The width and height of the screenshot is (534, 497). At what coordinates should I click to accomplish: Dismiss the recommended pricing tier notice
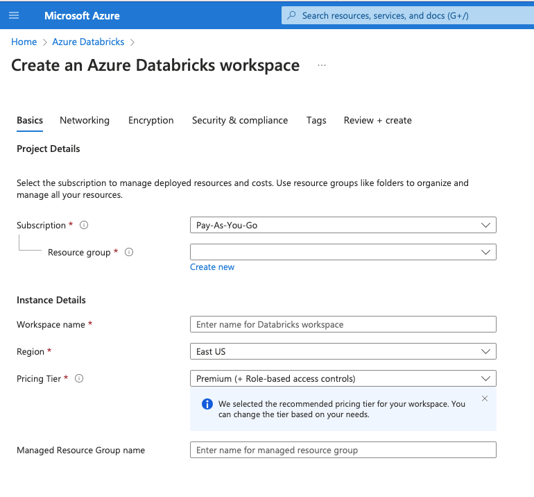coord(485,398)
